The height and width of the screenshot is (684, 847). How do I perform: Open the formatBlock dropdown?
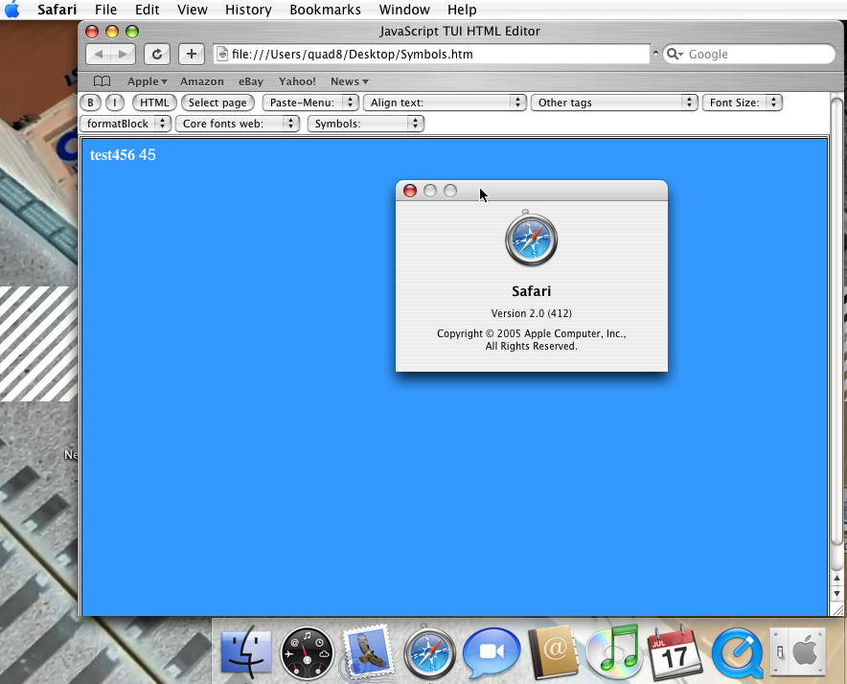126,124
